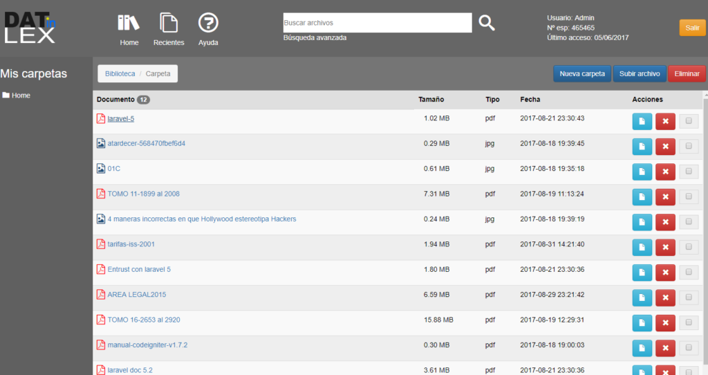Click the image icon beside 01C
708x375 pixels.
tap(101, 169)
